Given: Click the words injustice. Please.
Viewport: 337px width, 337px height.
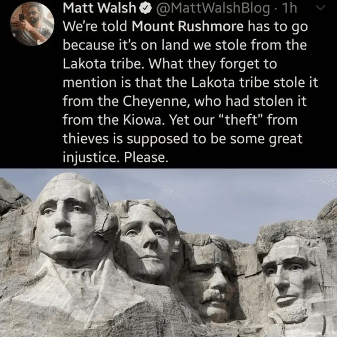Looking at the screenshot, I should (x=115, y=157).
